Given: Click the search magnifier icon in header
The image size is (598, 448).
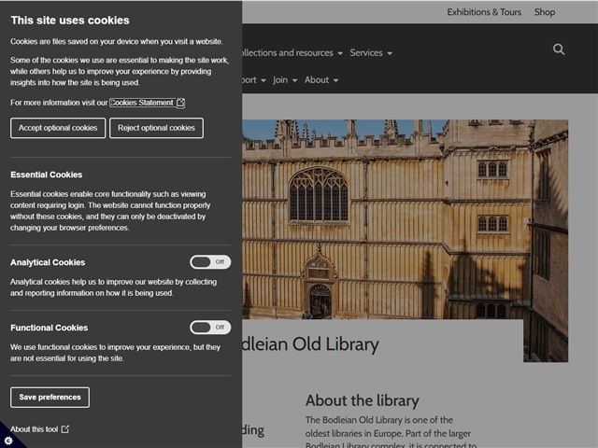Looking at the screenshot, I should pyautogui.click(x=559, y=49).
